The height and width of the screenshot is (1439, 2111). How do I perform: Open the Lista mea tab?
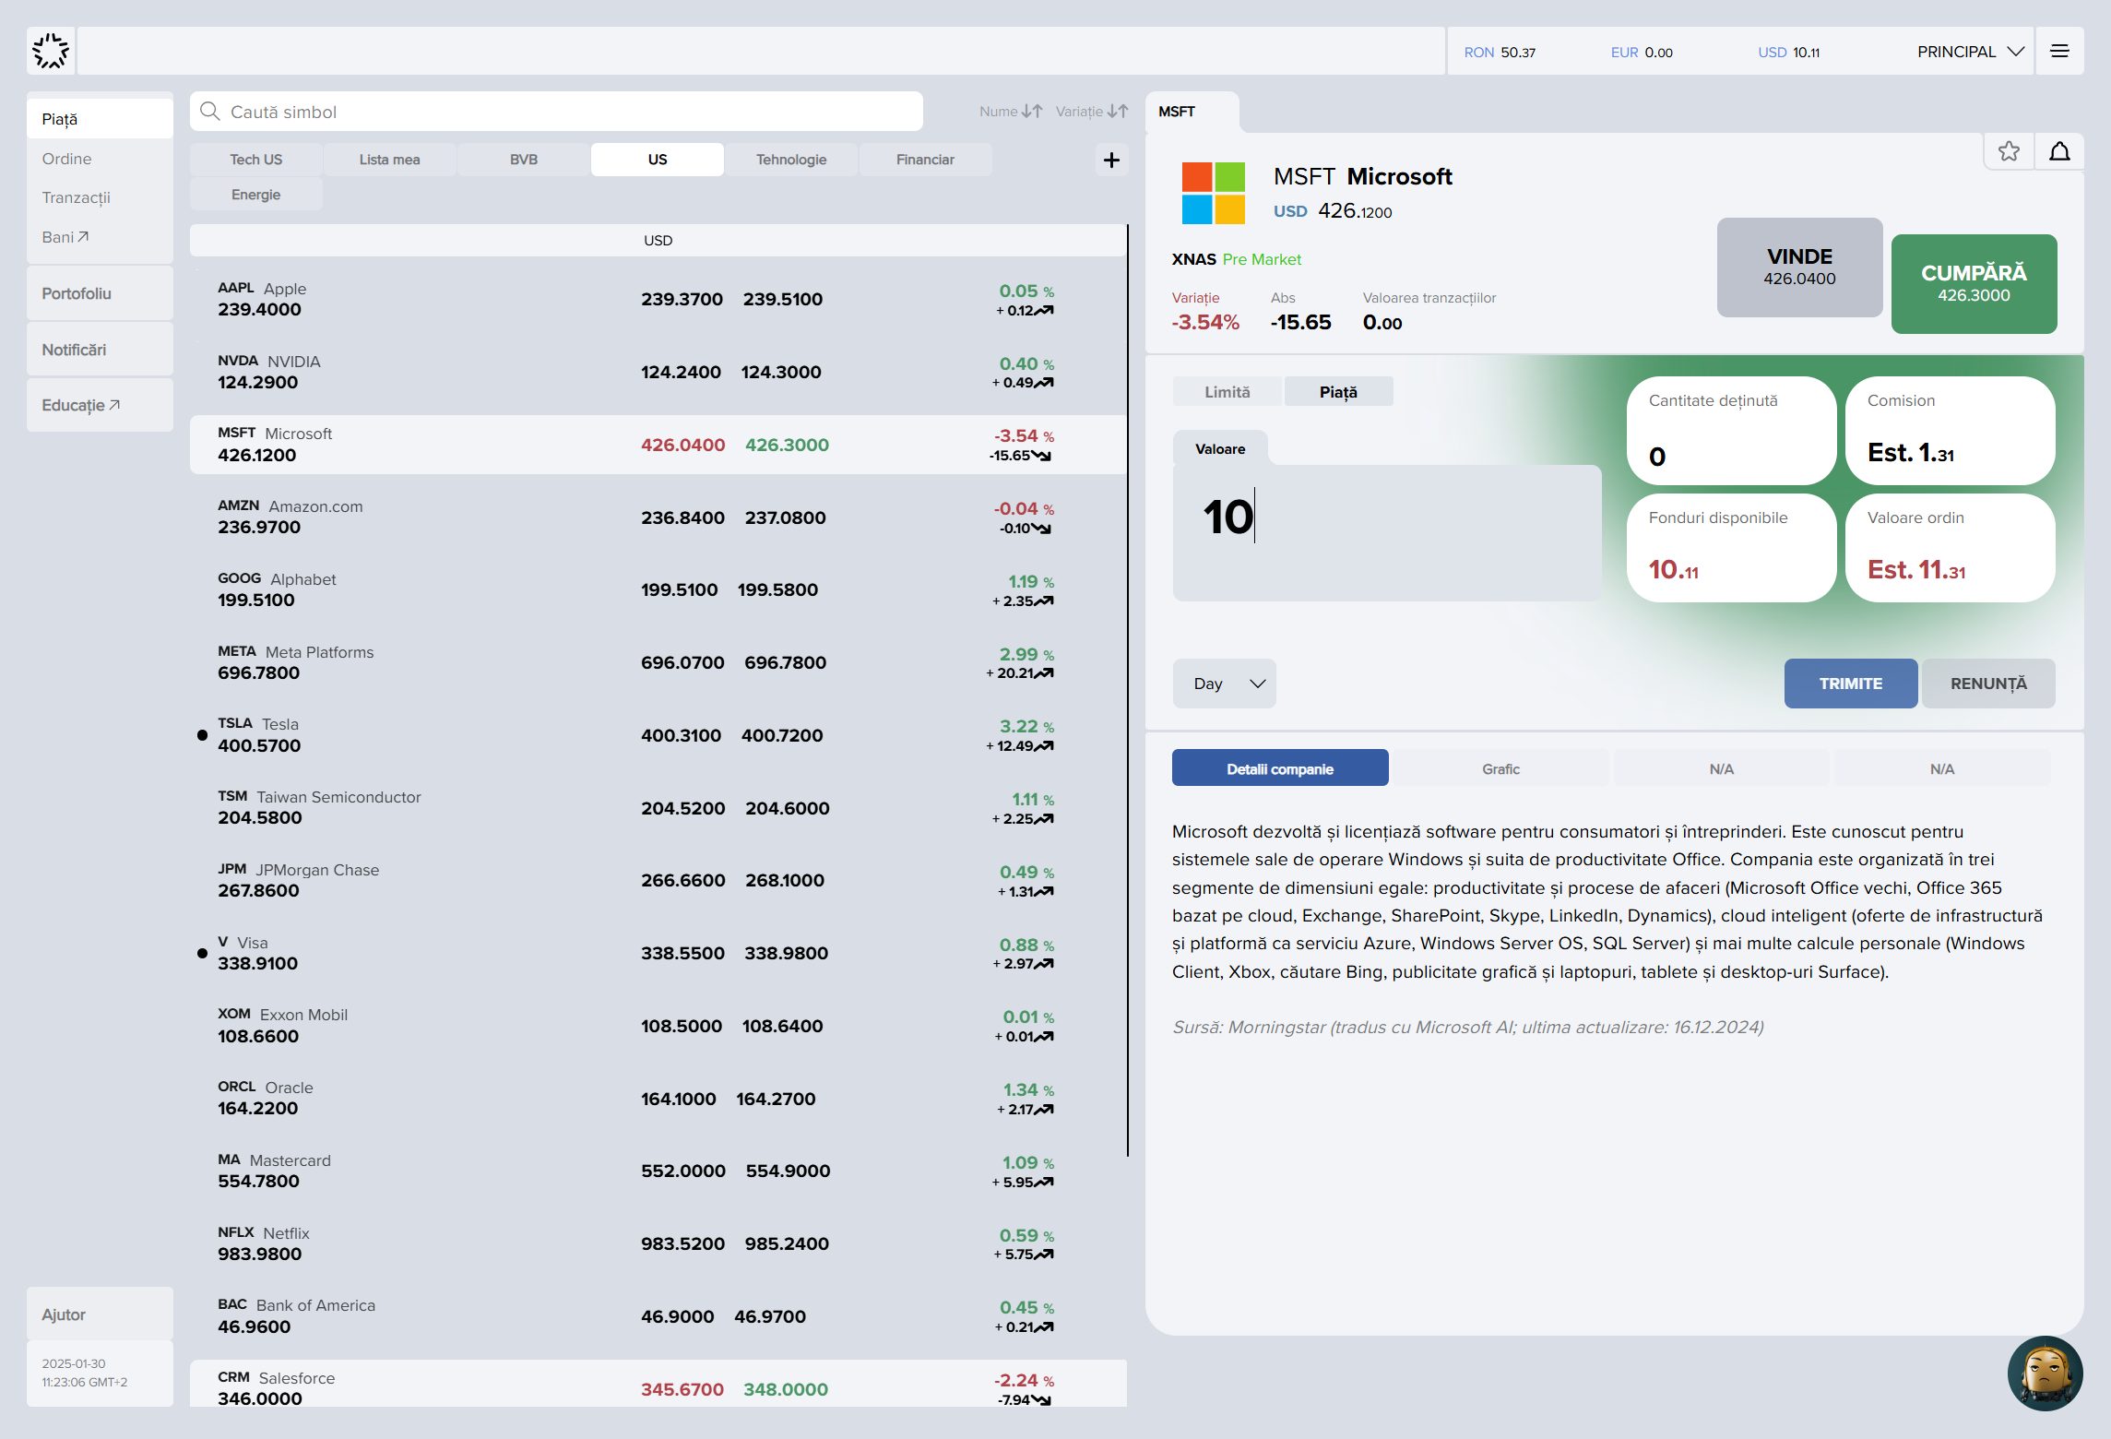pos(389,160)
